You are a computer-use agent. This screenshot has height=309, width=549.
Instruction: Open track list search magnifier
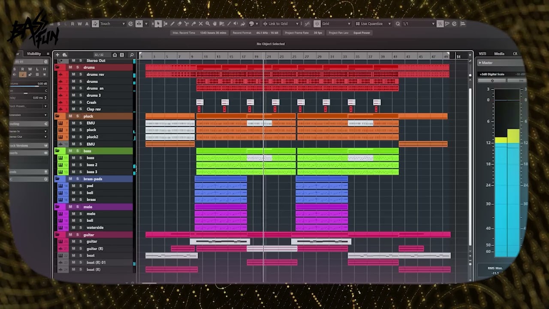tap(132, 55)
